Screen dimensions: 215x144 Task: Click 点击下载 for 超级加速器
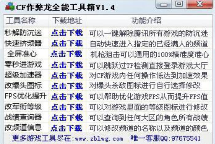click(x=67, y=75)
